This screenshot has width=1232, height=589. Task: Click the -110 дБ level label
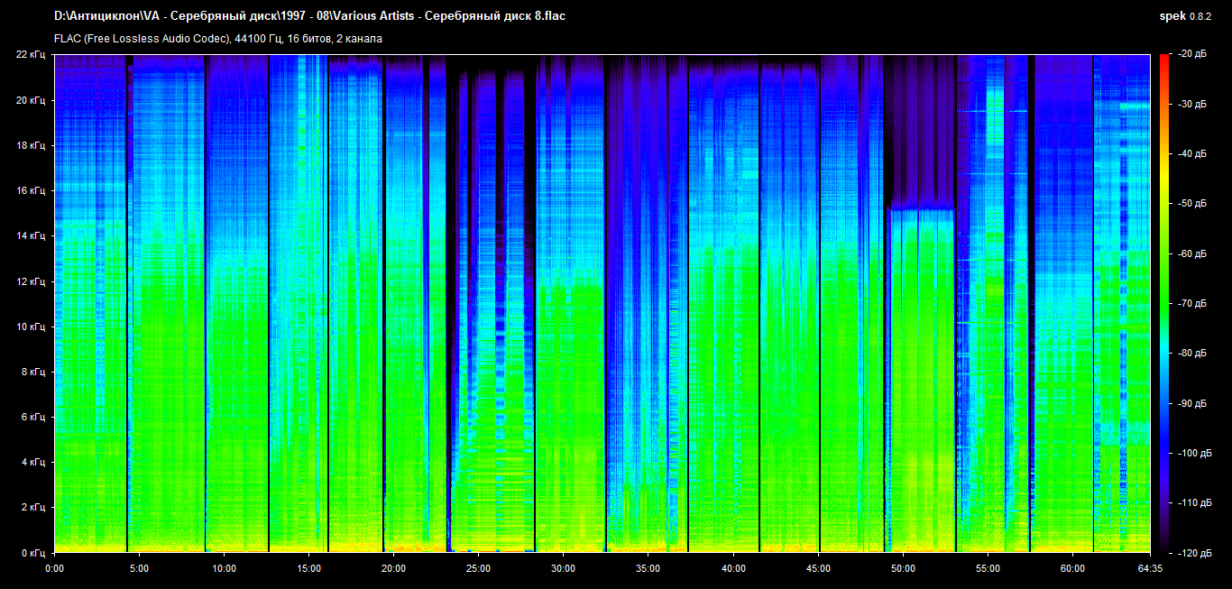click(1194, 502)
